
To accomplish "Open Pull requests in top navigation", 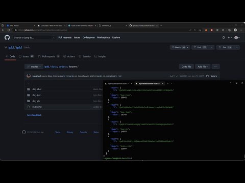I will pos(65,38).
